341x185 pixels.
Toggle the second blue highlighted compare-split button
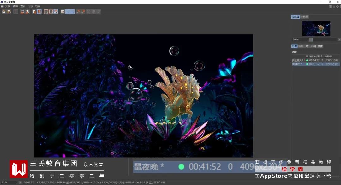click(x=73, y=11)
